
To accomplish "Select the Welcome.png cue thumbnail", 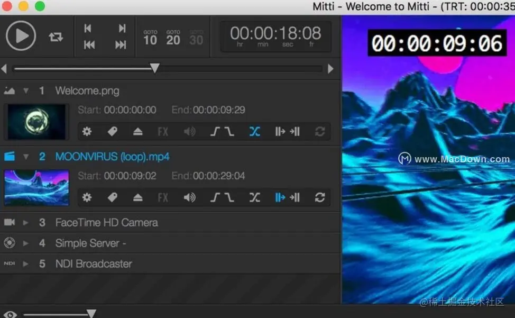I will pyautogui.click(x=36, y=122).
